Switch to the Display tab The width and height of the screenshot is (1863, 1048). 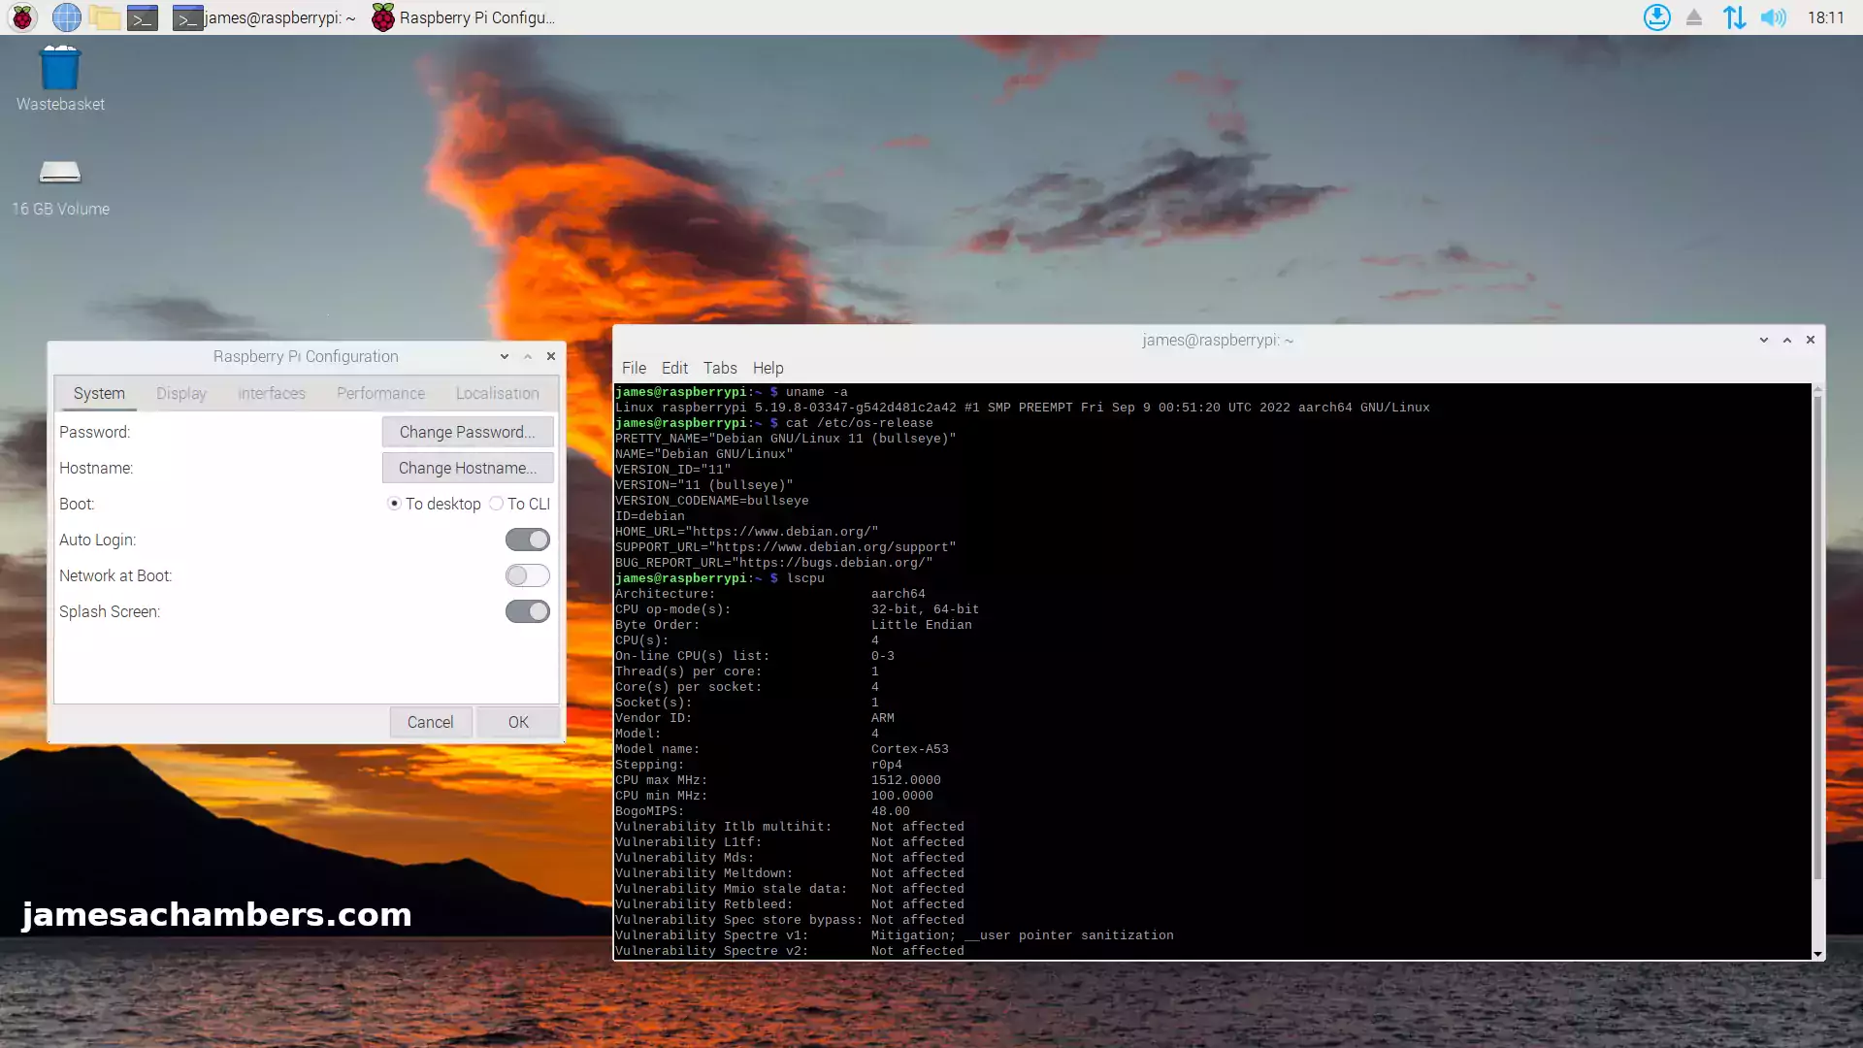(x=181, y=393)
